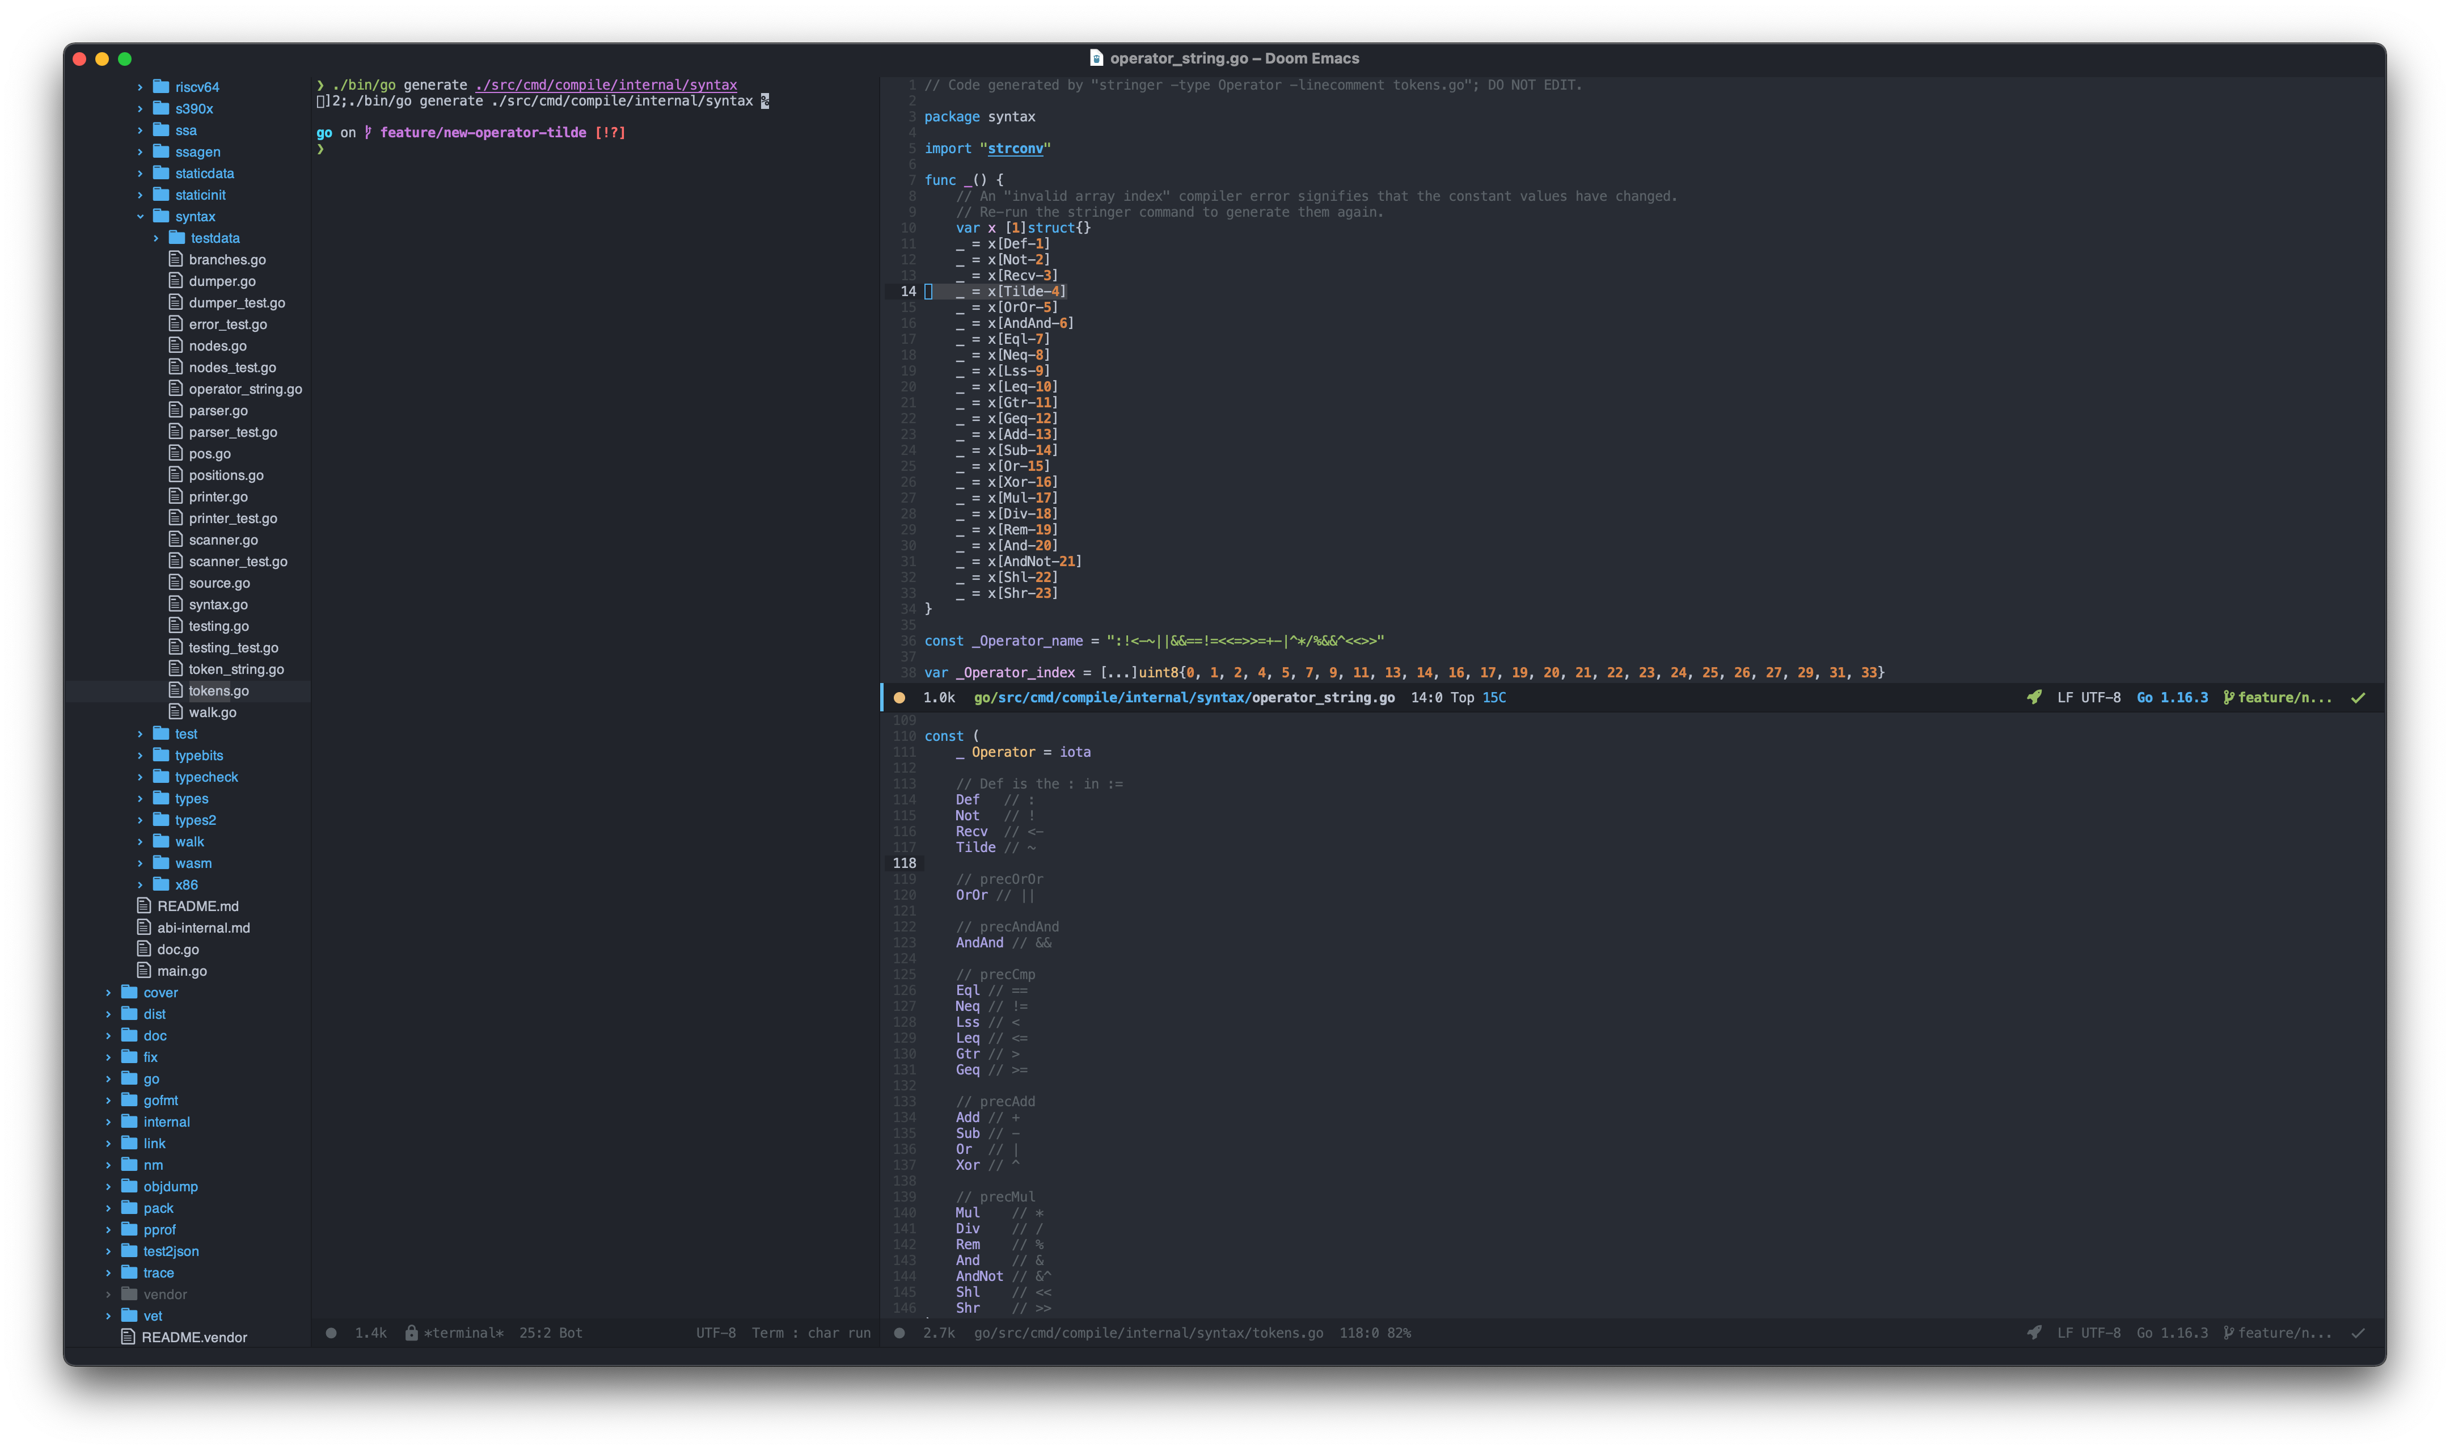Click rocket icon in tokens.go modeline
Screen dimensions: 2450x1450
point(2034,1332)
